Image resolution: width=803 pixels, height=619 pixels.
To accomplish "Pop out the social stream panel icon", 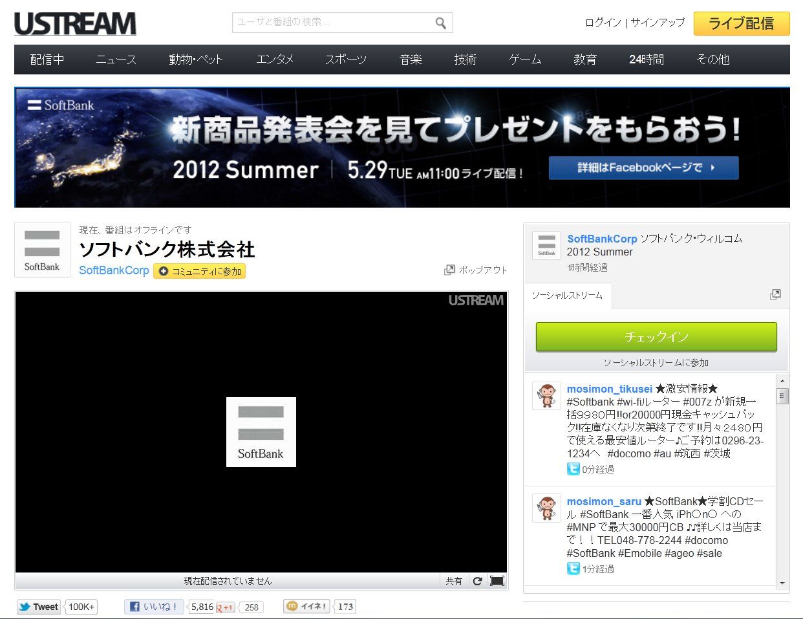I will tap(775, 295).
